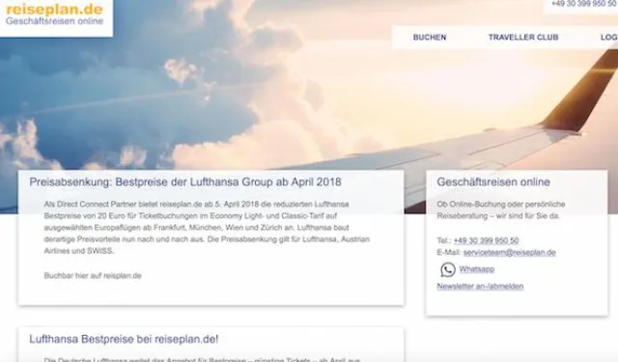Click the phone number in top header
The height and width of the screenshot is (362, 618).
[584, 4]
